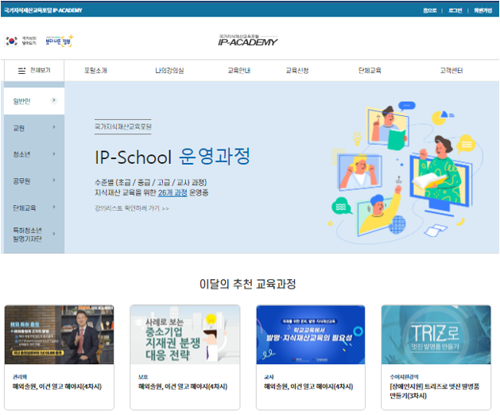Open 단체교육 in the top navigation

point(370,71)
